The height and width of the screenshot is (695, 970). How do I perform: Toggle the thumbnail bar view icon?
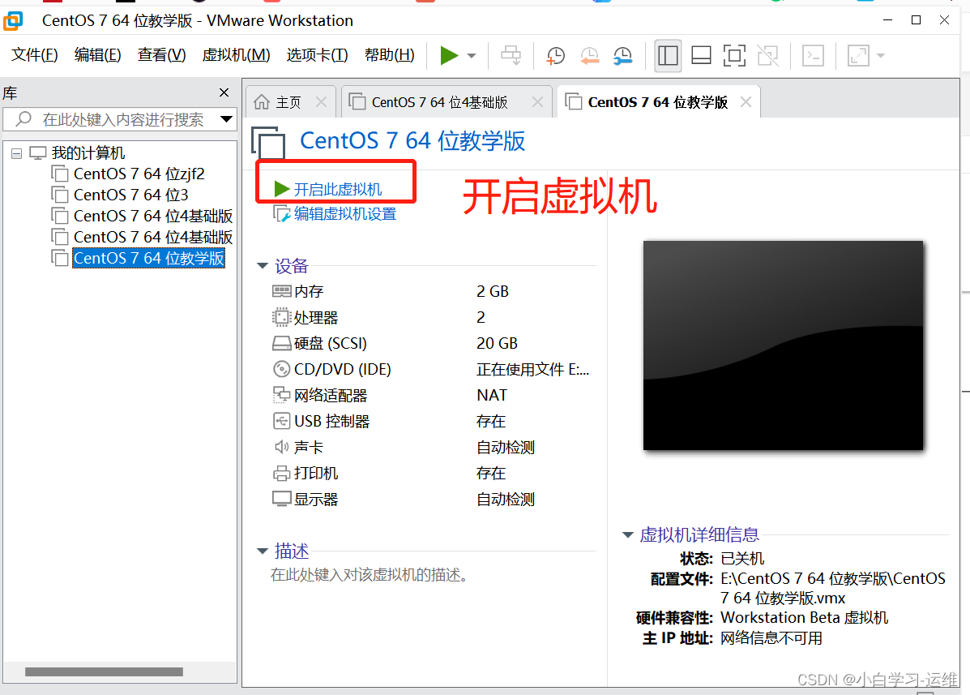(x=701, y=56)
